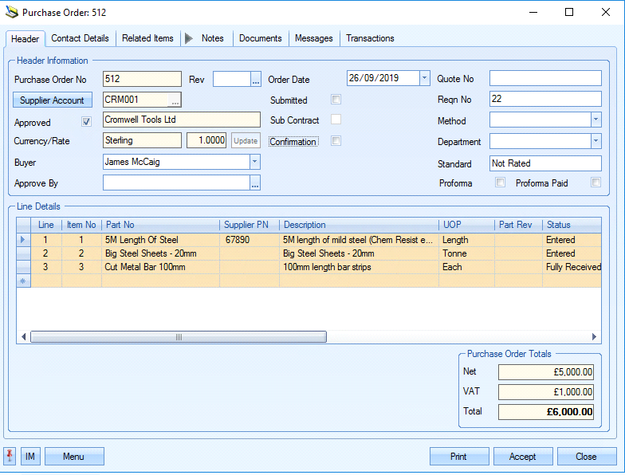Click into the Quote No input field

pos(545,78)
